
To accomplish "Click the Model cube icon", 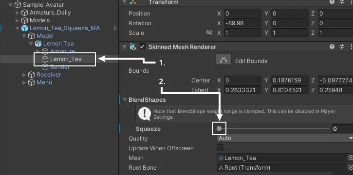I will tap(31, 36).
